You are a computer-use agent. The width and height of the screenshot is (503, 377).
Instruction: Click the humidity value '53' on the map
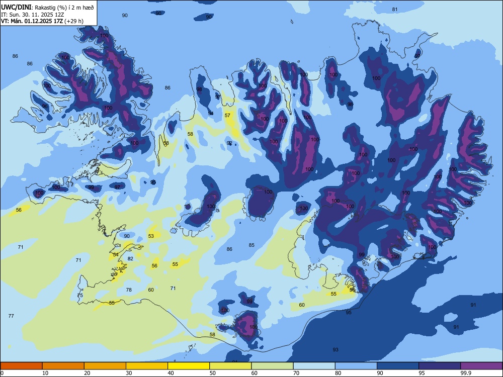tap(151, 236)
